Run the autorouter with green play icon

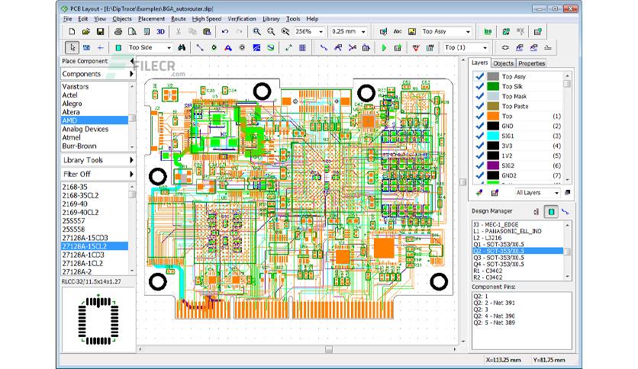coord(384,47)
